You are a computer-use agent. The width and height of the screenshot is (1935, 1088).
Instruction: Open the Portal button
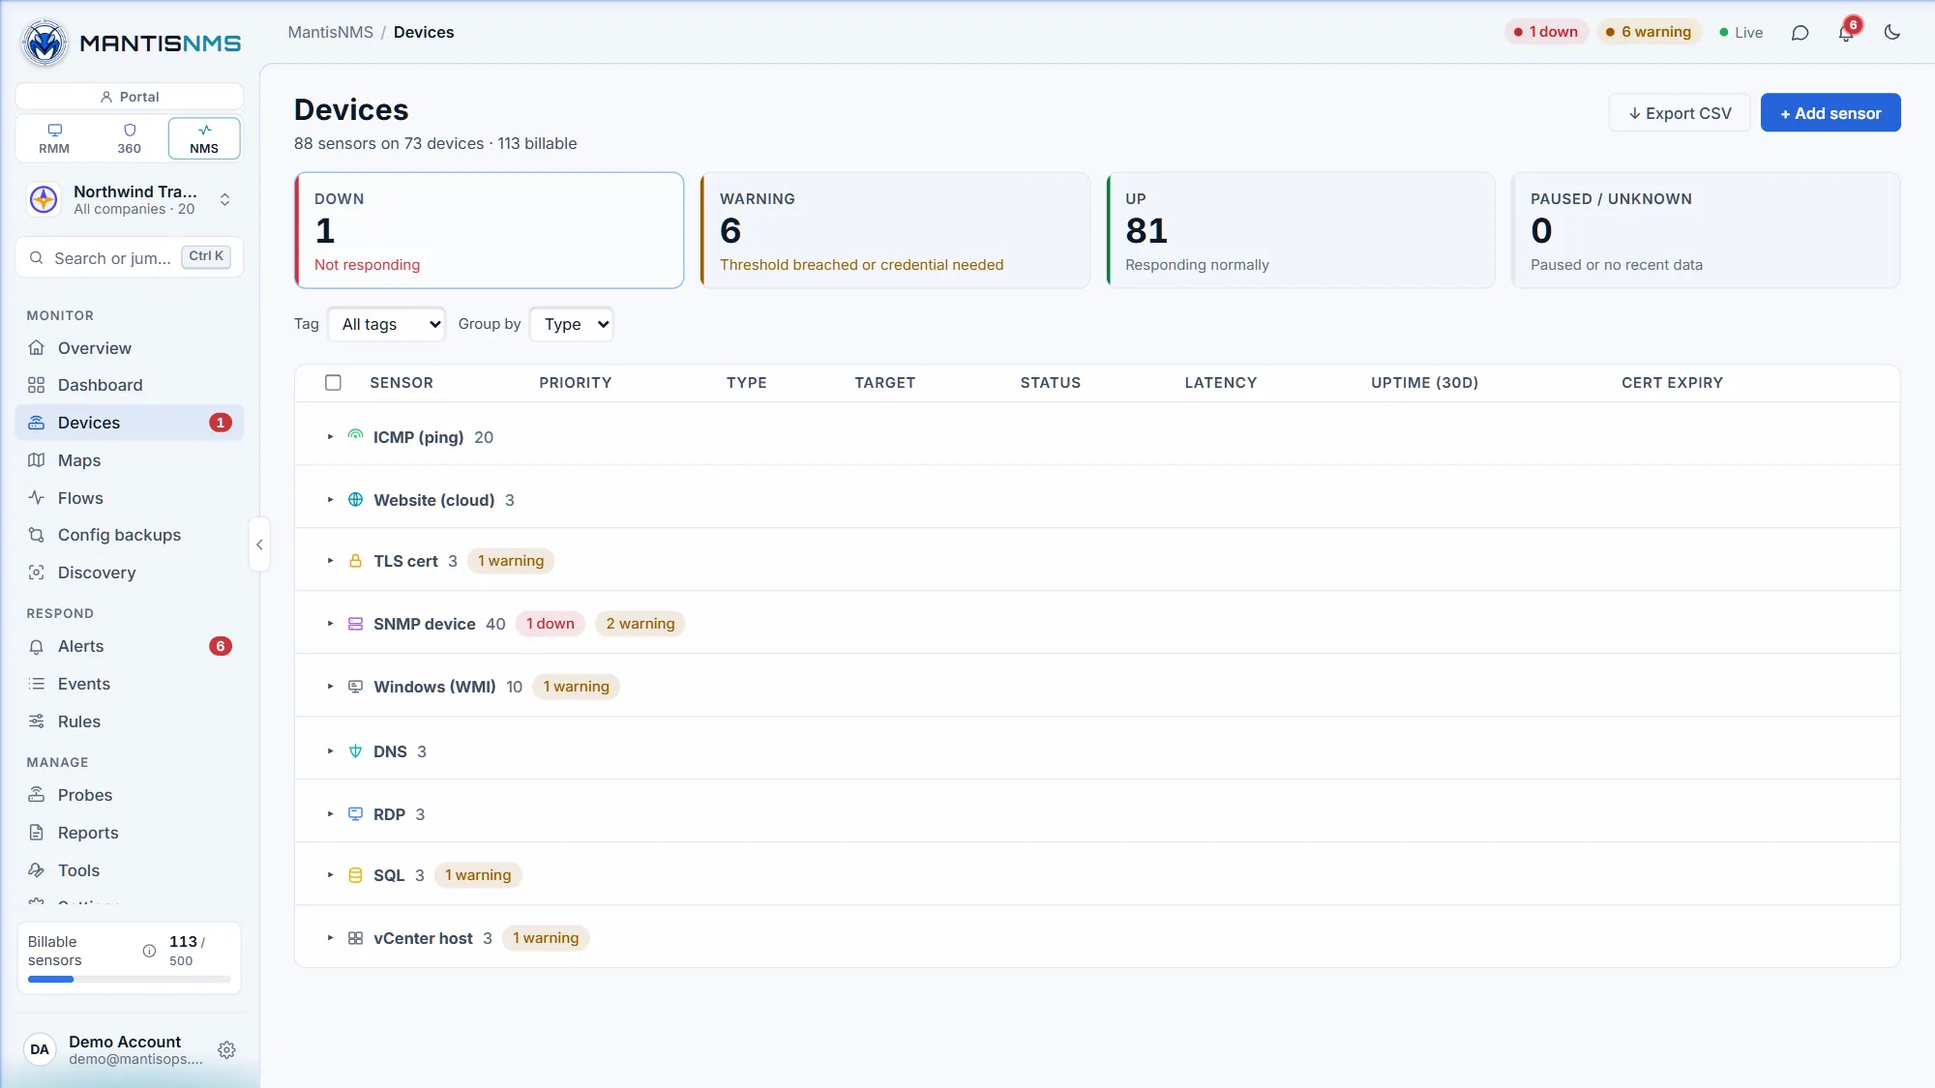coord(129,97)
